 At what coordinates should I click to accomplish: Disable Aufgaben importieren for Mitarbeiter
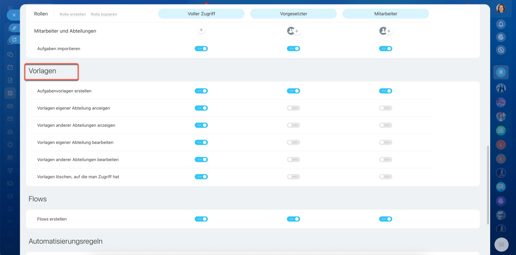385,49
